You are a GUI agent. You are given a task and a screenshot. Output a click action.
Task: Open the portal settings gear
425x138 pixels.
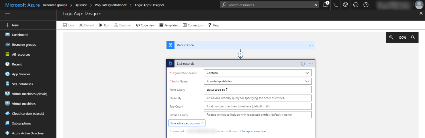(x=345, y=5)
